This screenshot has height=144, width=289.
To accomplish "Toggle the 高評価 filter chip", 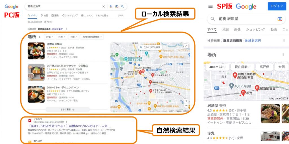I will coord(264,67).
